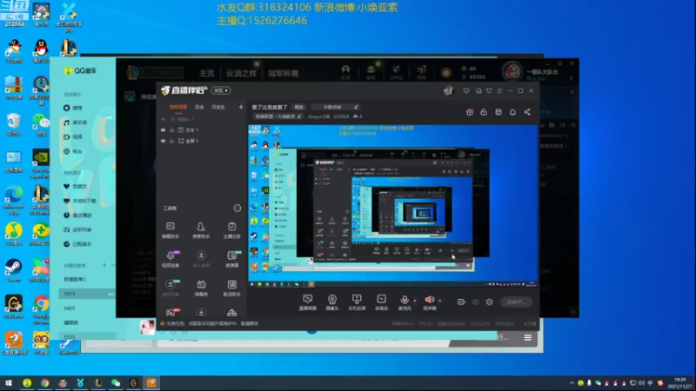
Task: Click the skin shirt icon in title bar
Action: (489, 90)
